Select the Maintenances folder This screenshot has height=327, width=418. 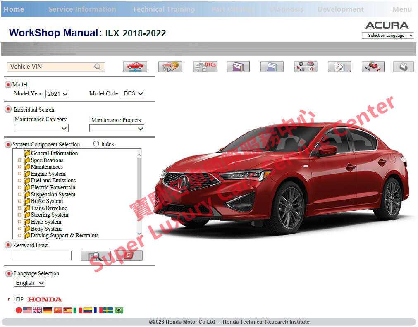(43, 167)
